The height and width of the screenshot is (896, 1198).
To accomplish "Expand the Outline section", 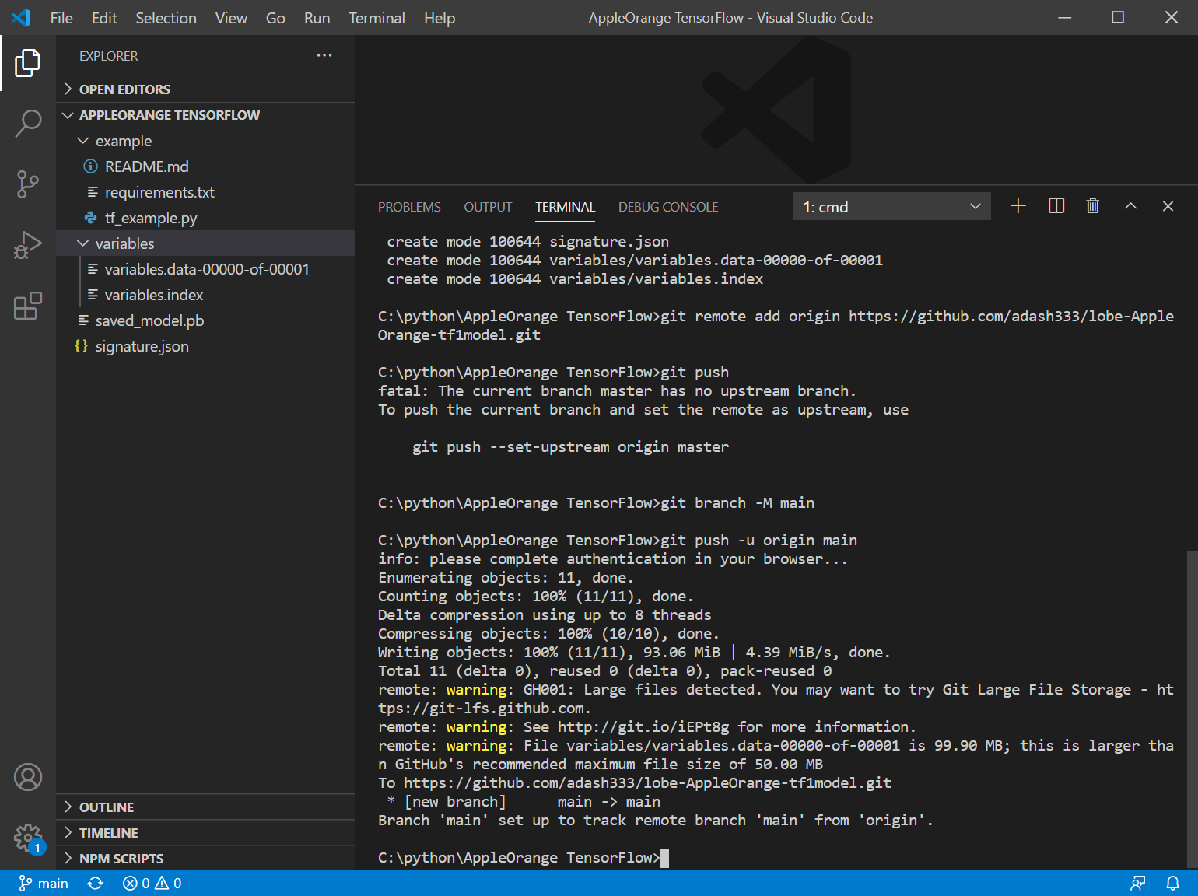I will (x=205, y=807).
